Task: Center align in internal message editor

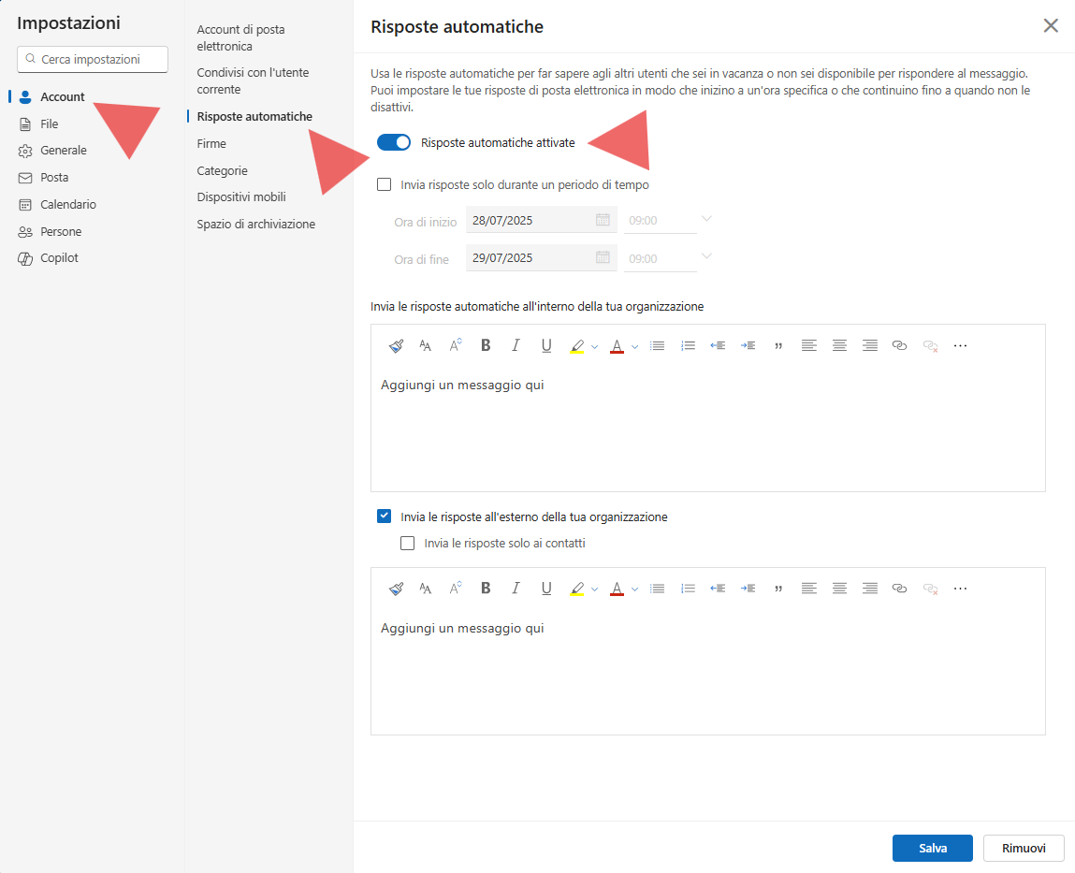Action: pyautogui.click(x=839, y=345)
